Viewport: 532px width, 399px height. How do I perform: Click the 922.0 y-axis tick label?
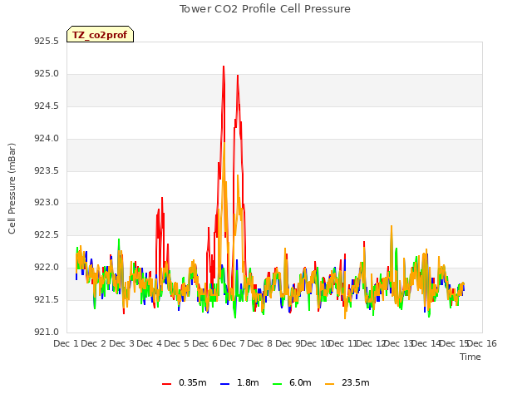coord(47,268)
